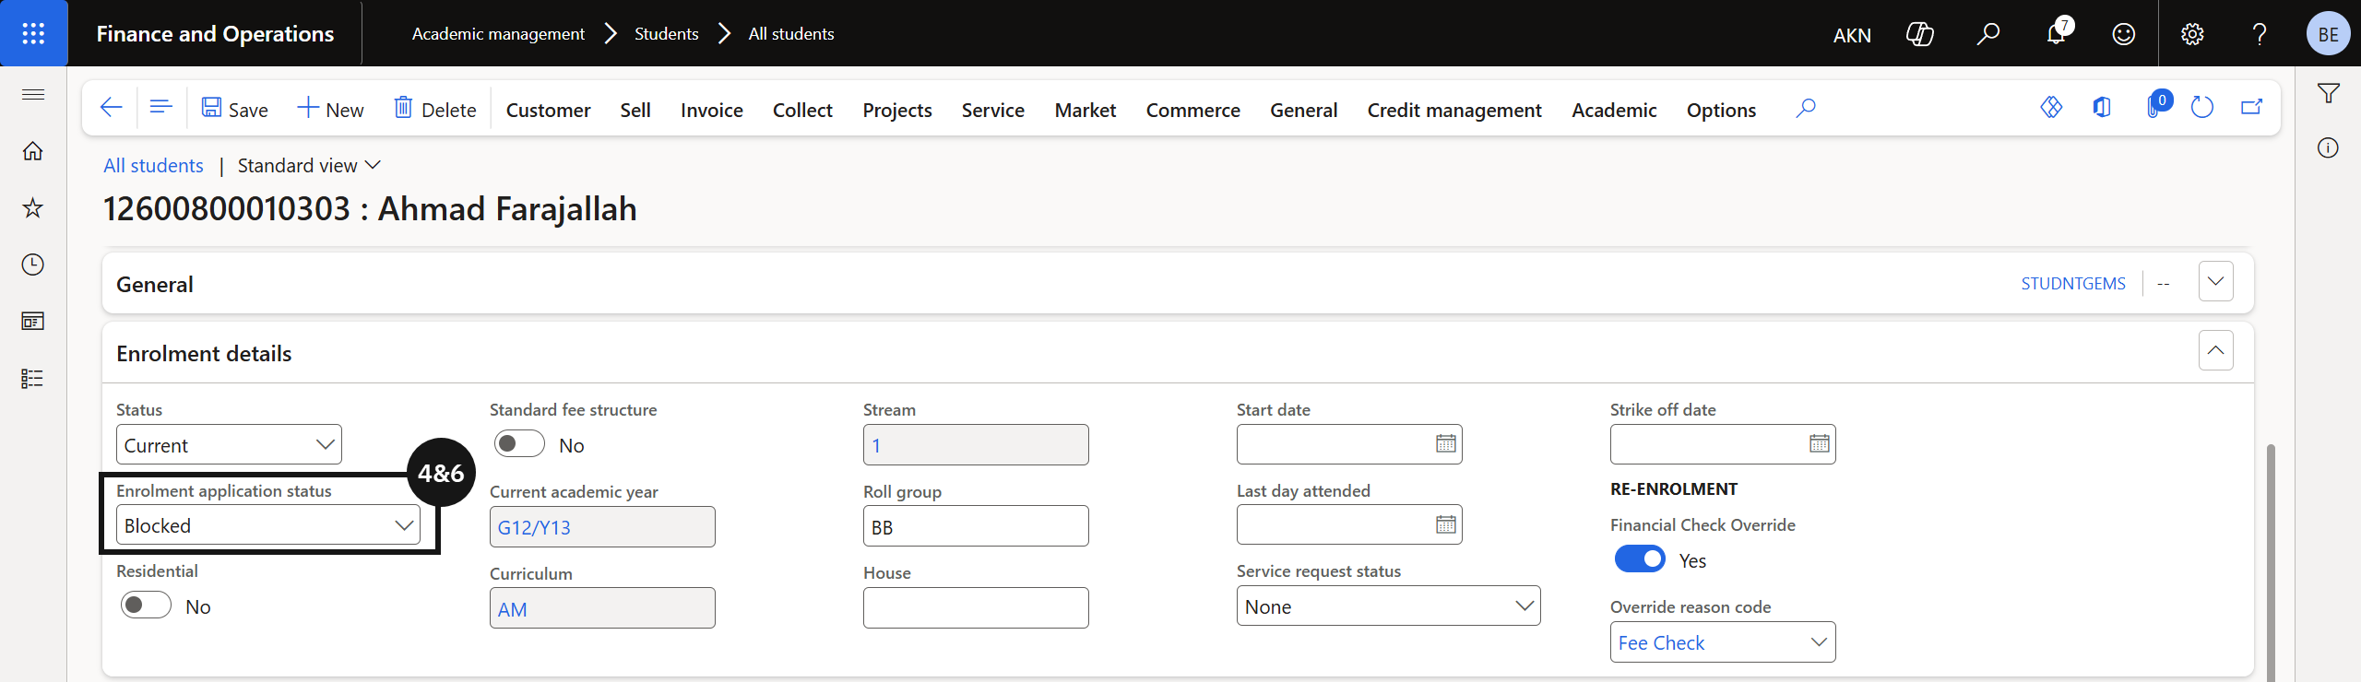2361x682 pixels.
Task: Click the page vertical scrollbar
Action: point(2271,562)
